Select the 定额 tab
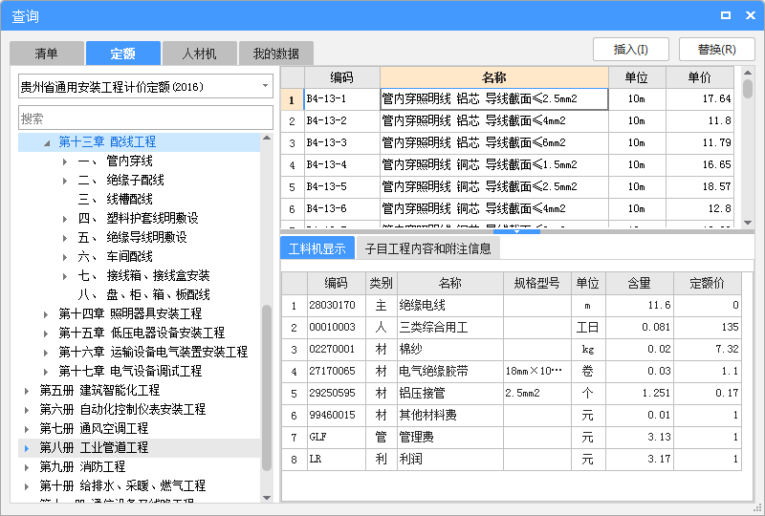765x516 pixels. (123, 54)
